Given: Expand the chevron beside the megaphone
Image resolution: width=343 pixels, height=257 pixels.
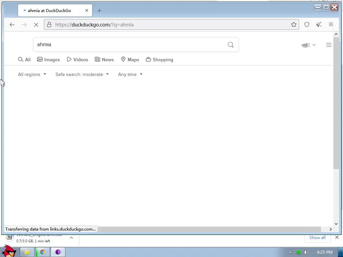Looking at the screenshot, I should click(x=314, y=45).
